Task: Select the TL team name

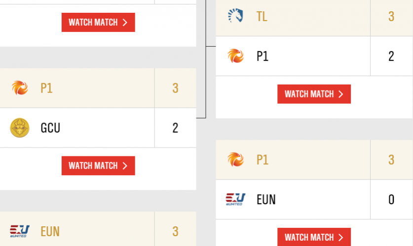Action: pos(262,16)
